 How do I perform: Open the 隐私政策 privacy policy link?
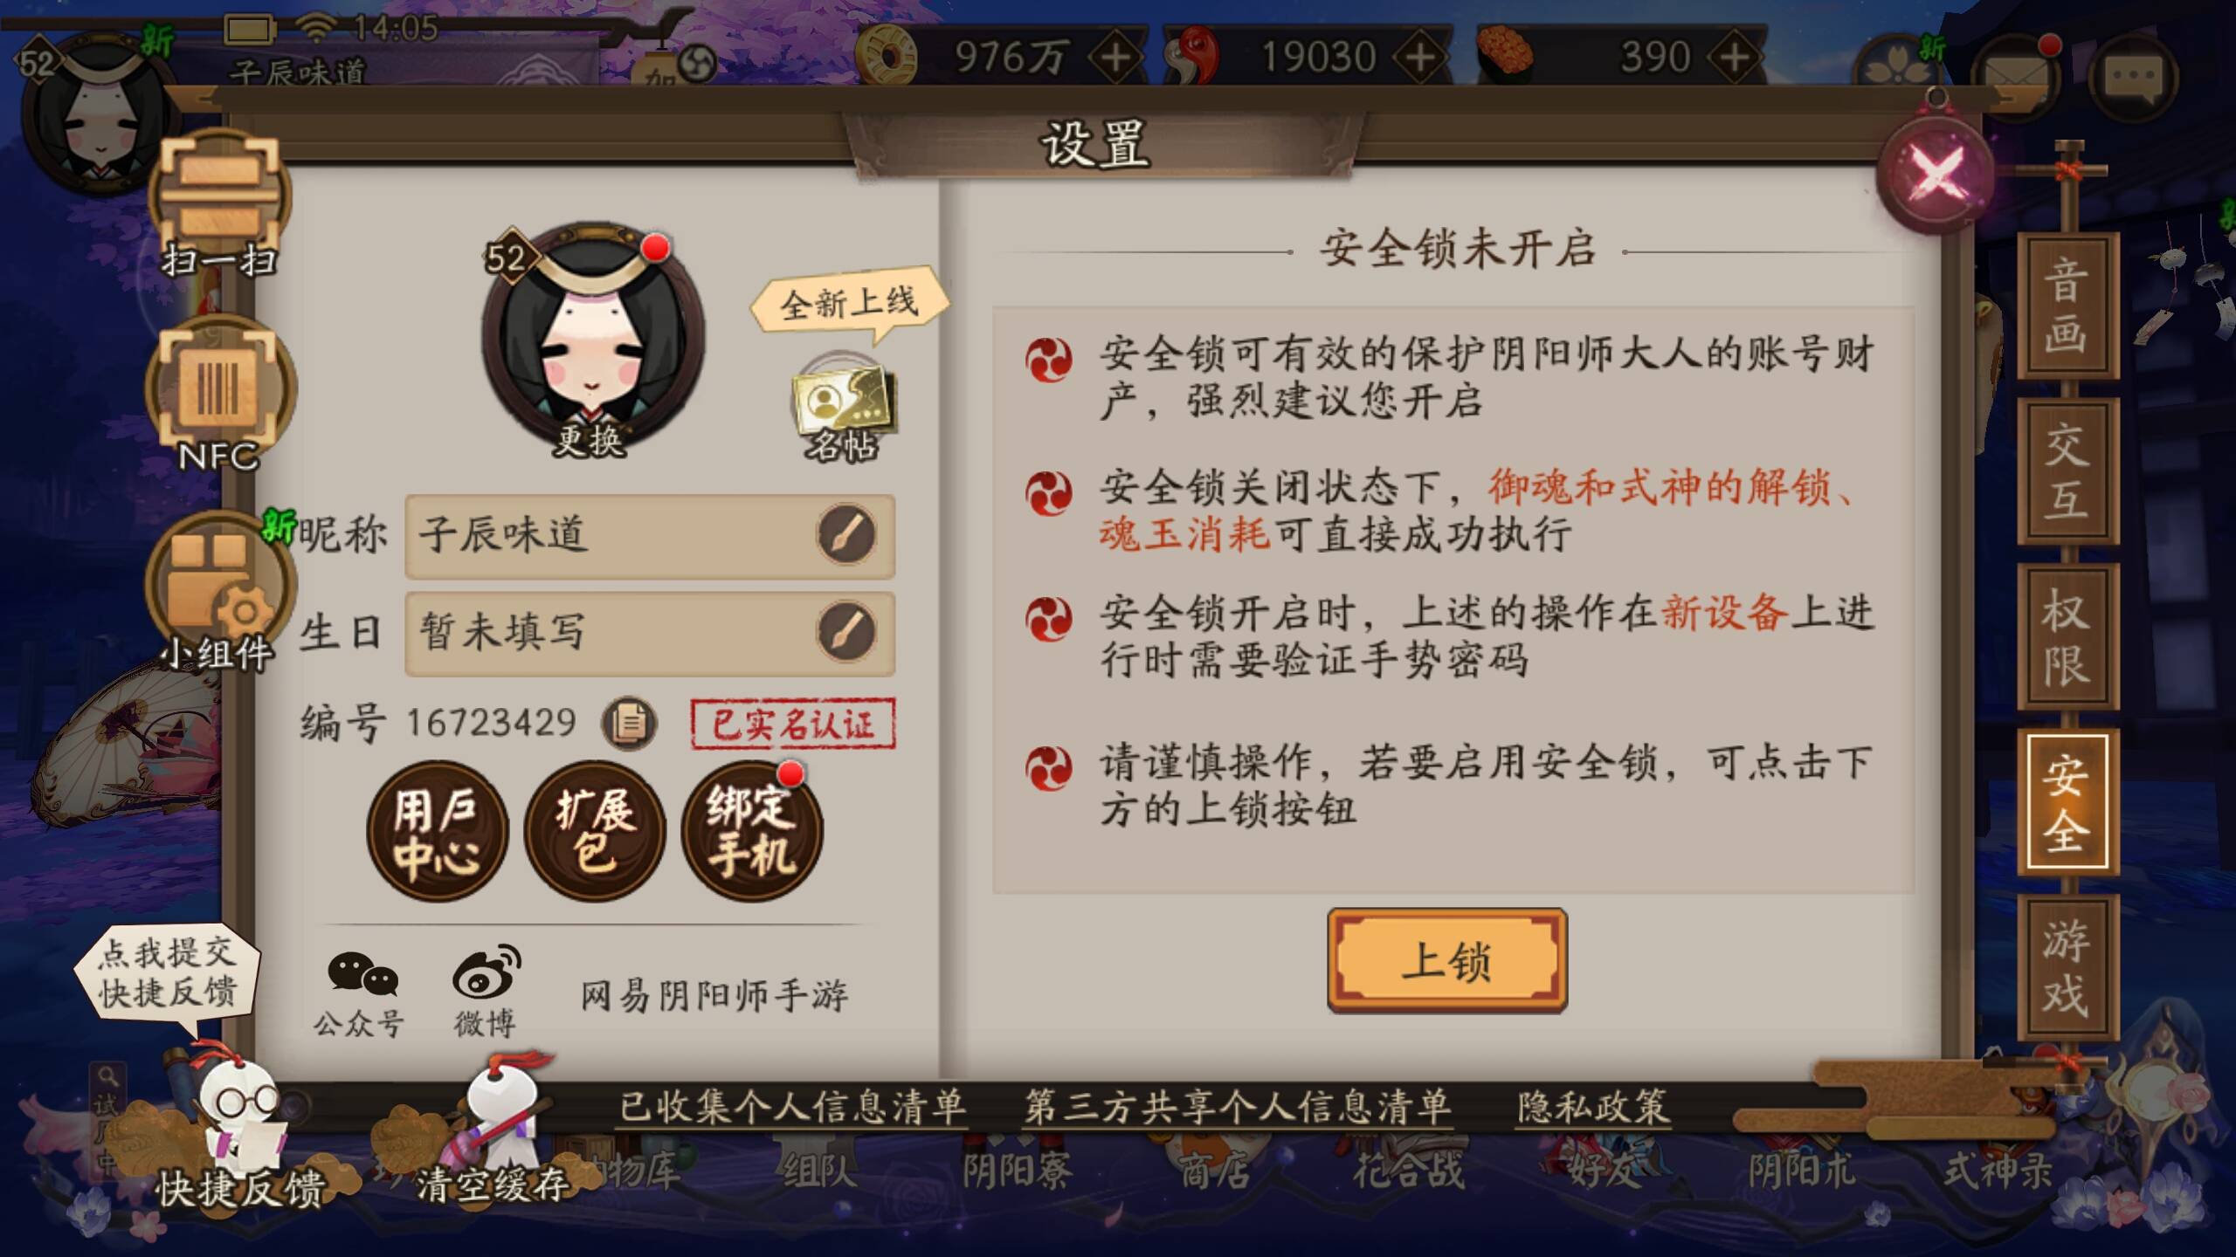pos(1593,1108)
